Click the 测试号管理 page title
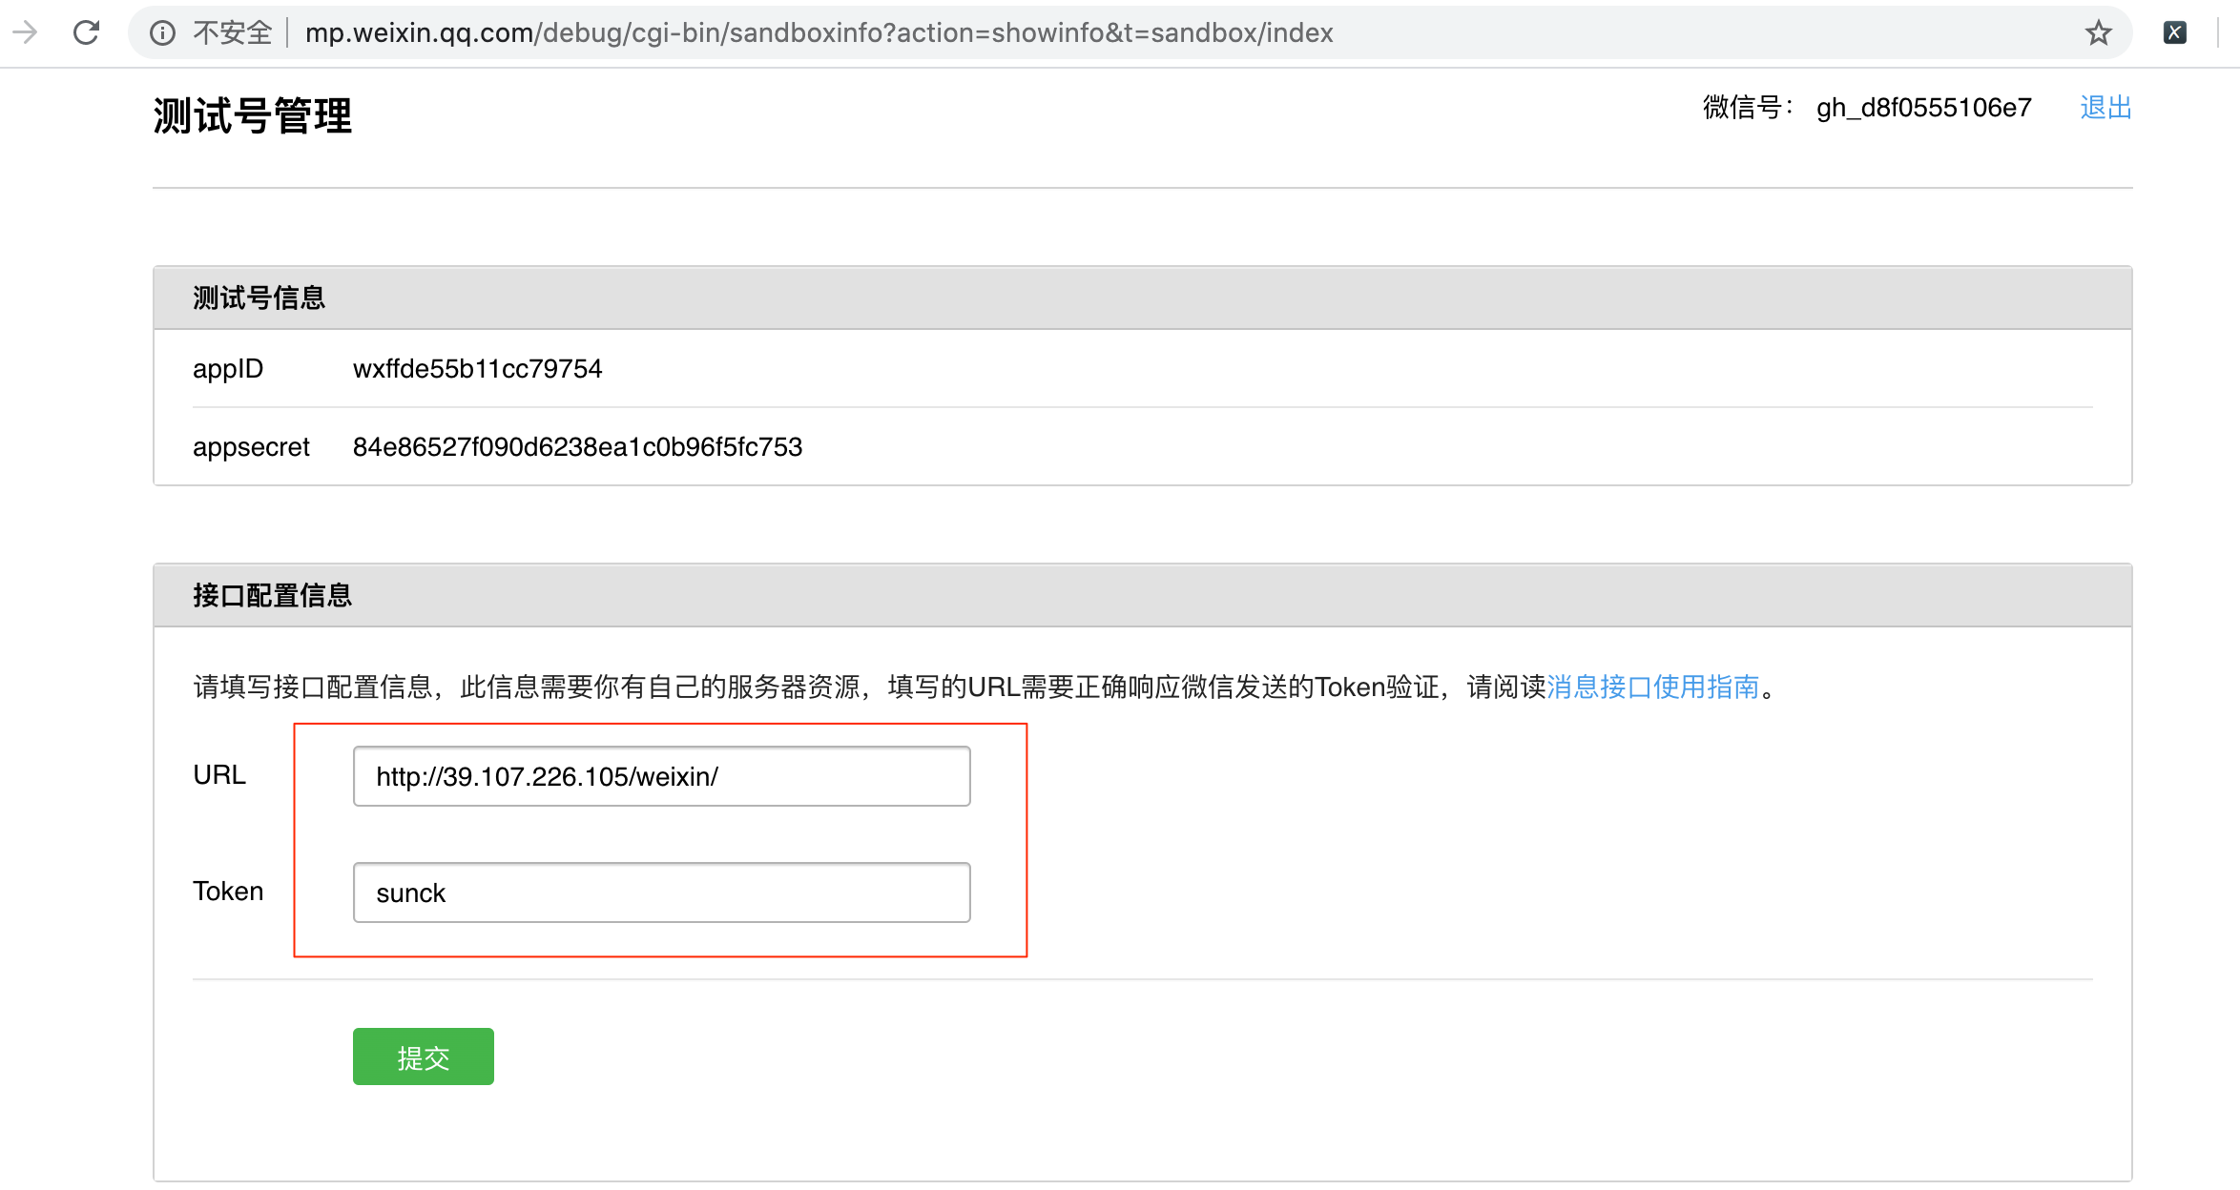The image size is (2240, 1190). click(x=253, y=116)
